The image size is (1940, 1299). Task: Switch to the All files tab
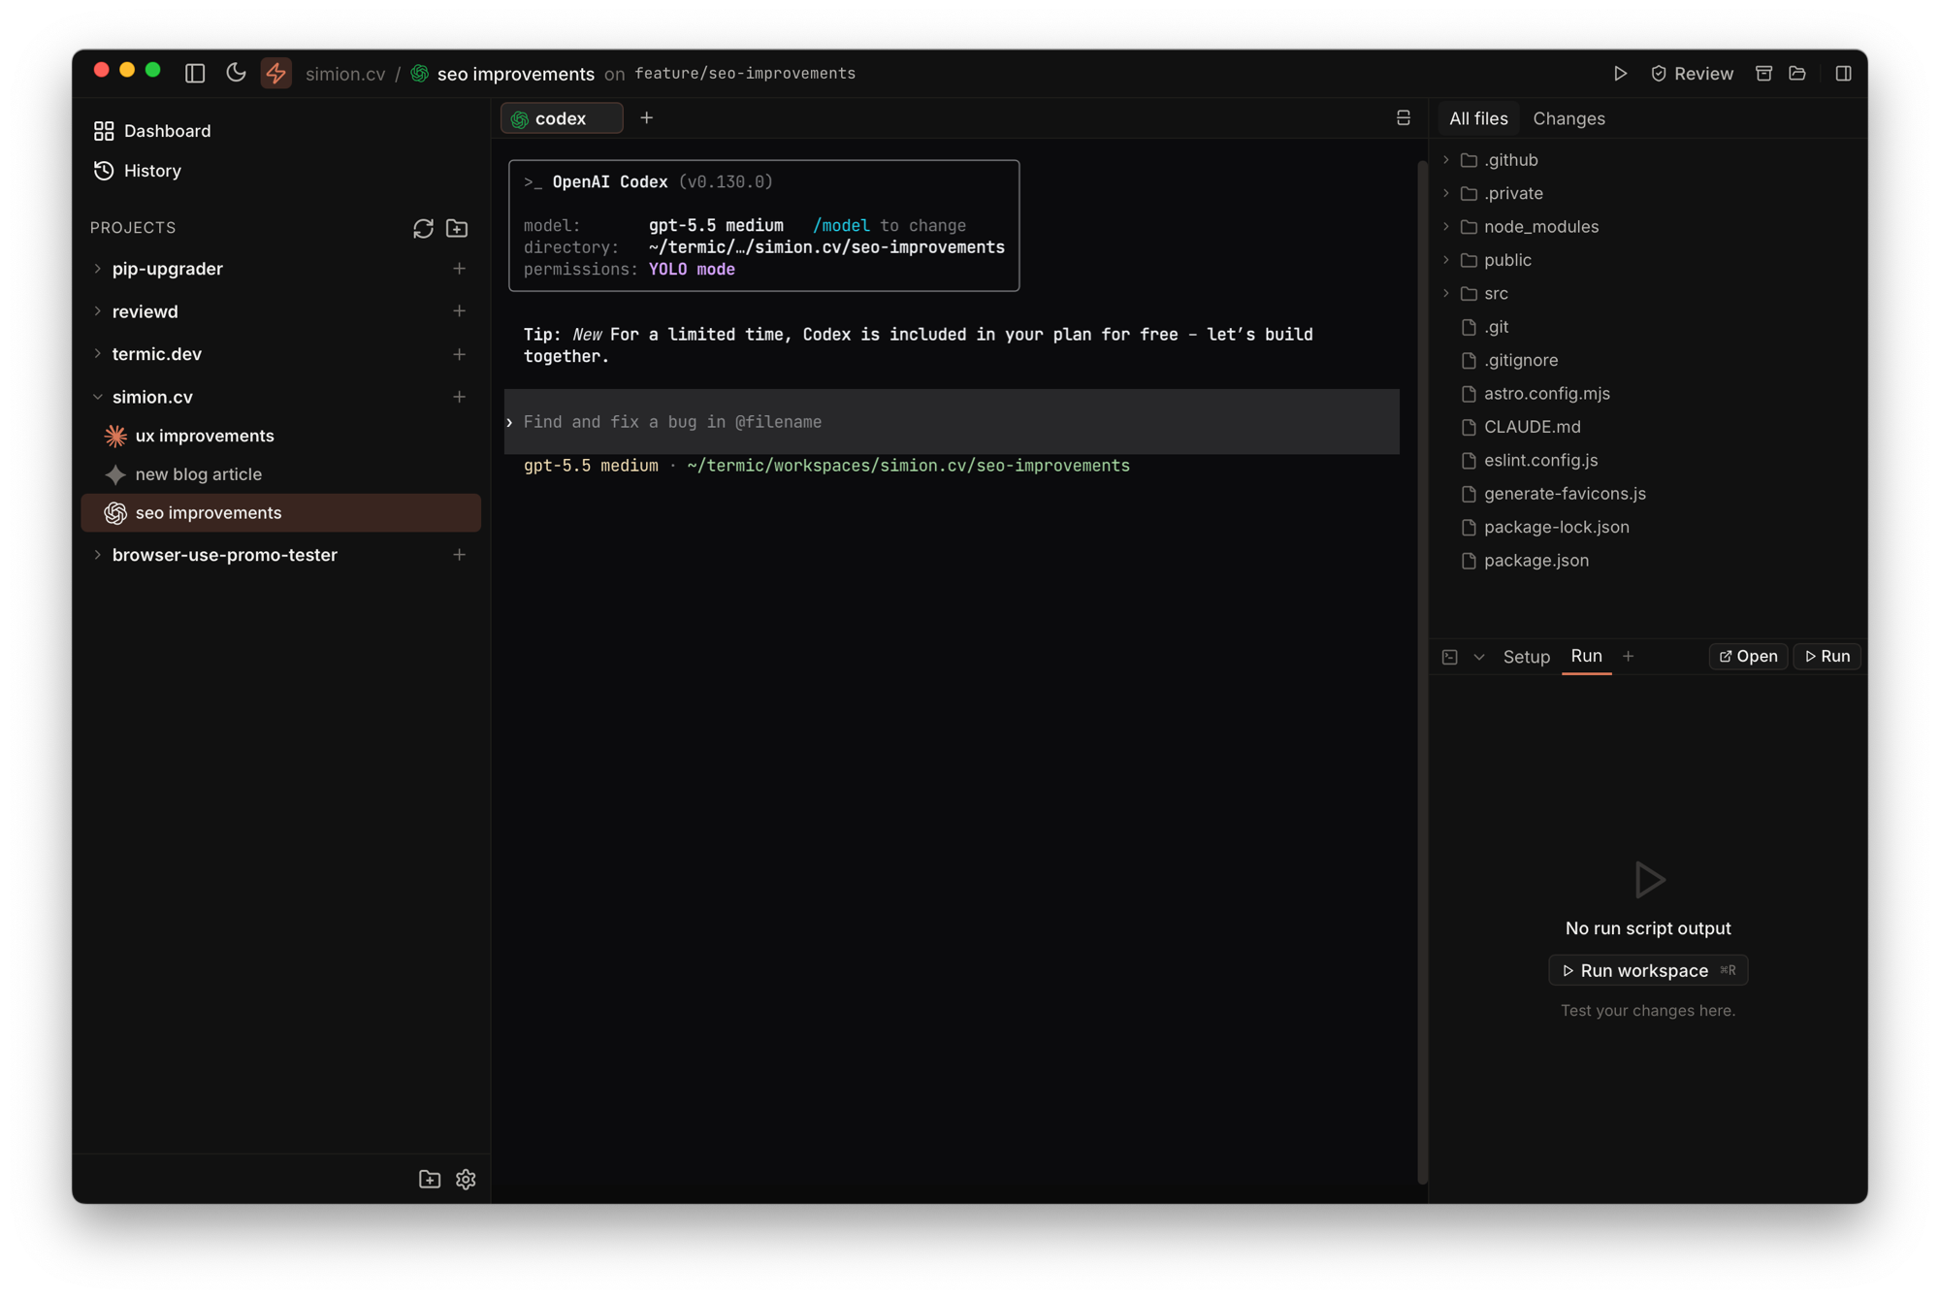[x=1478, y=118]
